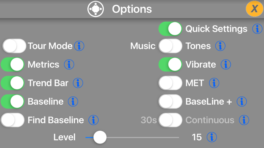Open the MET info icon
The width and height of the screenshot is (264, 148).
coord(214,83)
